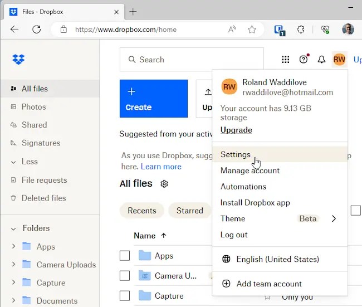Add page to favorites star icon
Screen dimensions: 362x307
[252, 30]
